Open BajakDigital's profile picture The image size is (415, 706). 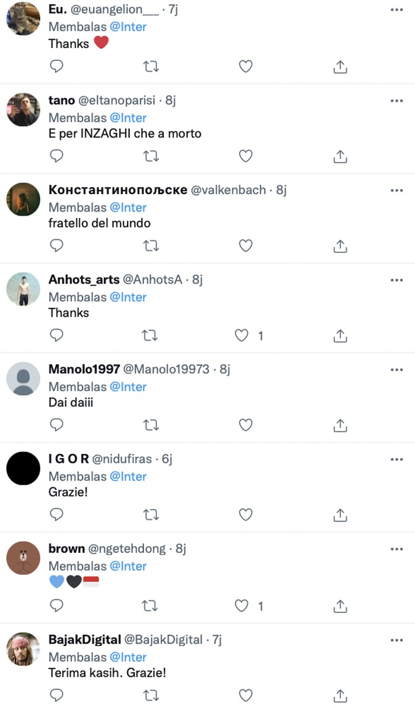(x=23, y=650)
